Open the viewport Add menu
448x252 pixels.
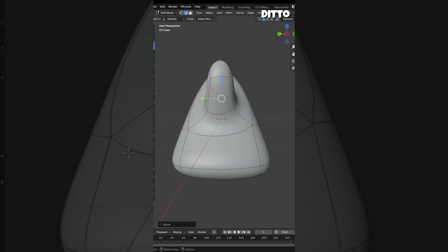pyautogui.click(x=219, y=13)
